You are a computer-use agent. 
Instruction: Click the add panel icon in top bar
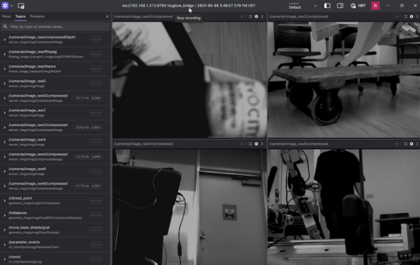click(x=21, y=5)
